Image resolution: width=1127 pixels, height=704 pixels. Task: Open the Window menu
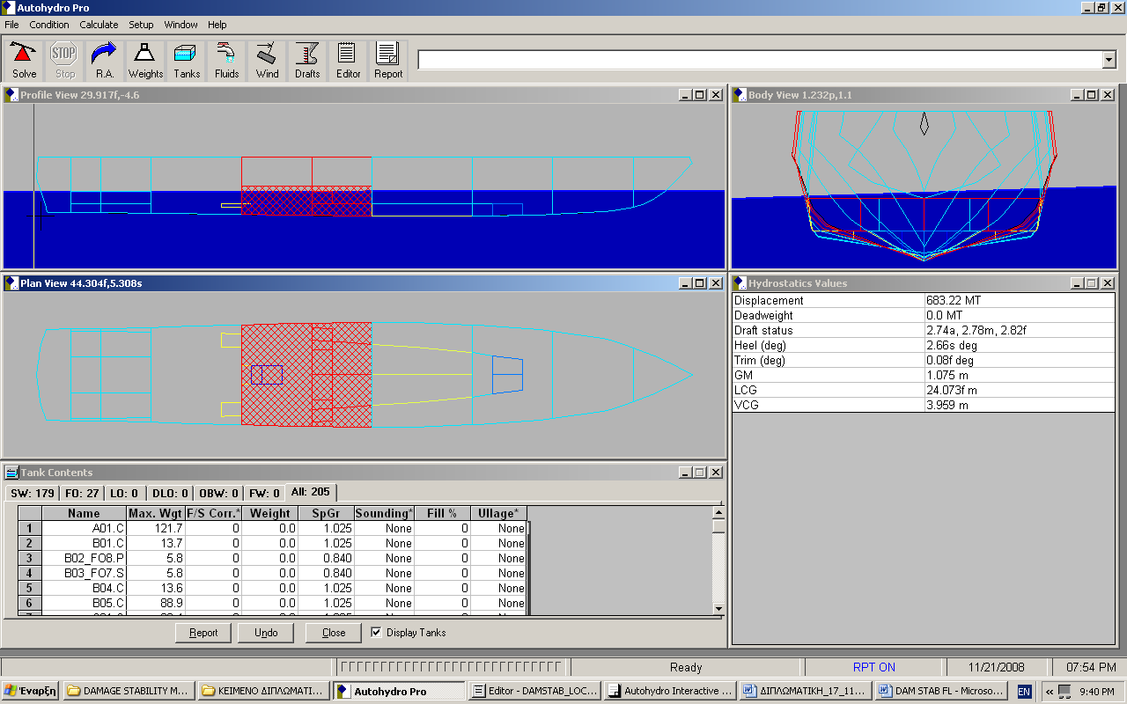coord(181,25)
